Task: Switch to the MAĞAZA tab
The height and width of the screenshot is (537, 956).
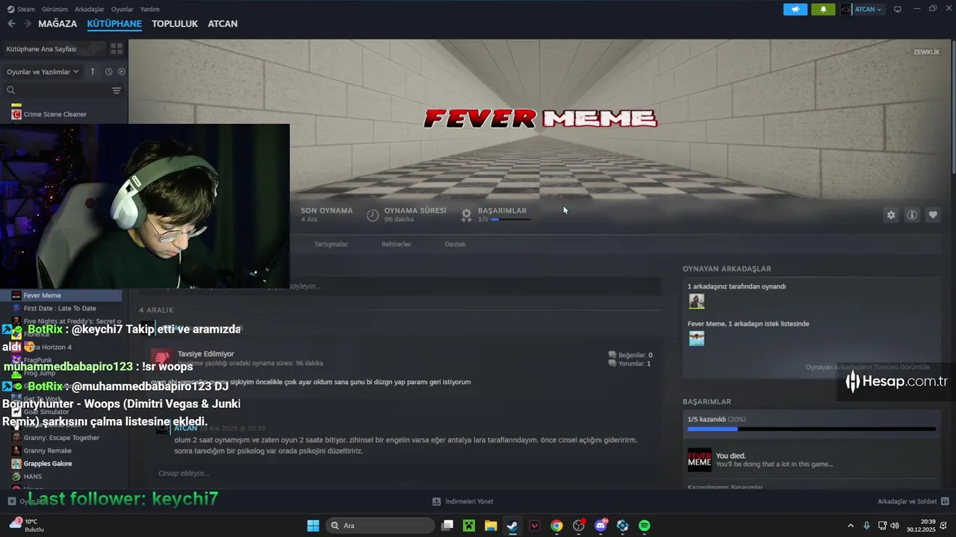Action: click(x=58, y=24)
